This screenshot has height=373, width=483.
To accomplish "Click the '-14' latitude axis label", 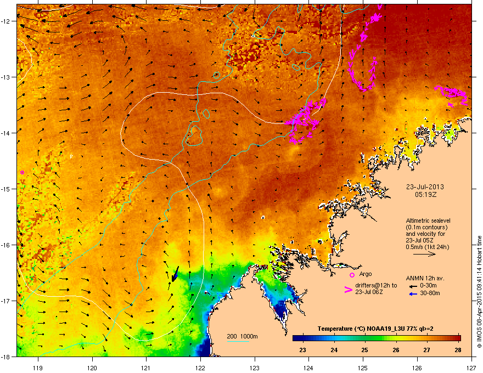I will 5,133.
